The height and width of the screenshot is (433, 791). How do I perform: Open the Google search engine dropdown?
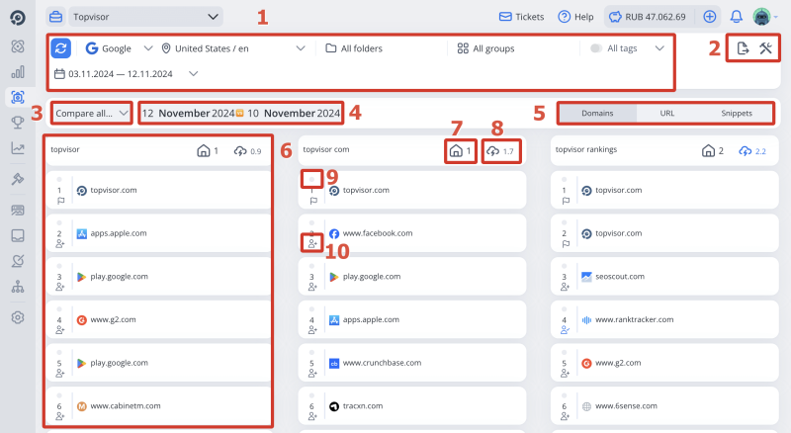click(x=119, y=48)
